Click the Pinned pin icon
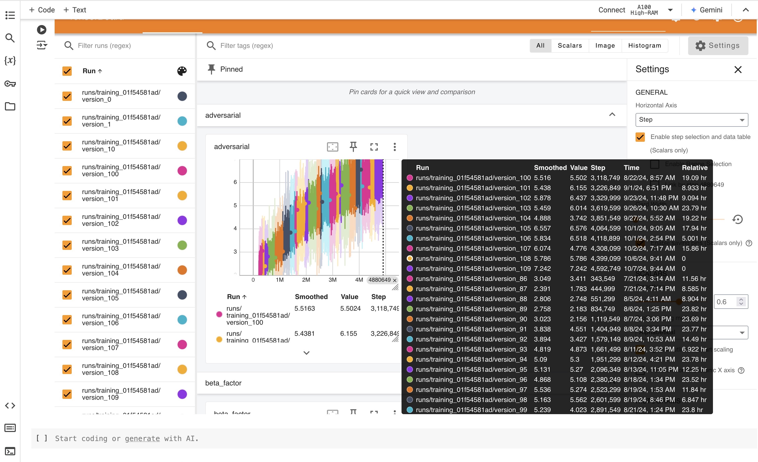Screen dimensions: 758x462 (x=211, y=69)
